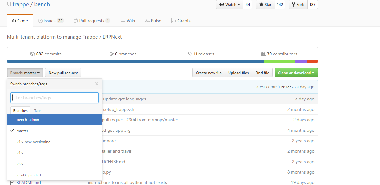Click the '8 months ago' timestamp

point(301,172)
